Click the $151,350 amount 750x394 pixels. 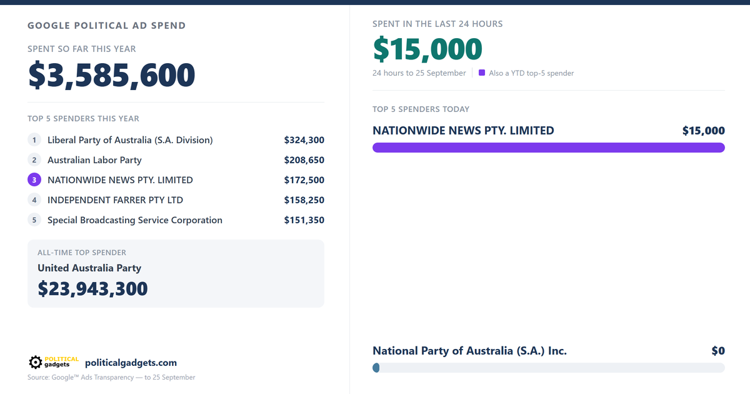tap(304, 220)
